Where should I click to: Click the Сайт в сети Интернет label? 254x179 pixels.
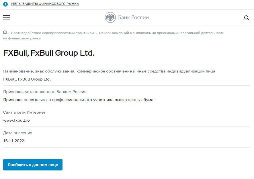click(x=24, y=112)
